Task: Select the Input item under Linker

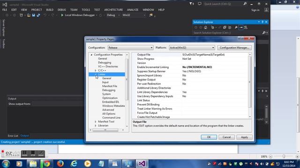Action: point(105,82)
